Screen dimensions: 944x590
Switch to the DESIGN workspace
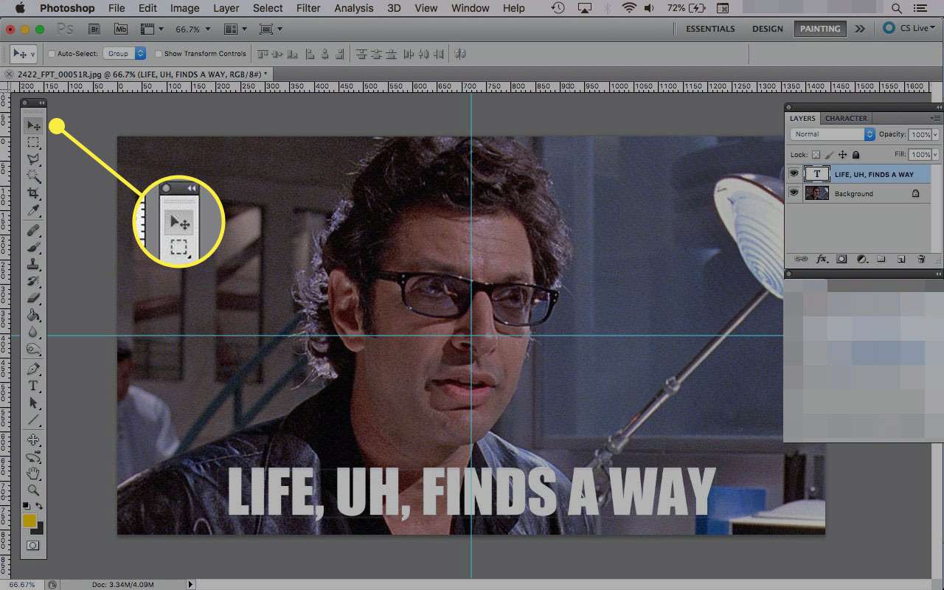point(768,29)
